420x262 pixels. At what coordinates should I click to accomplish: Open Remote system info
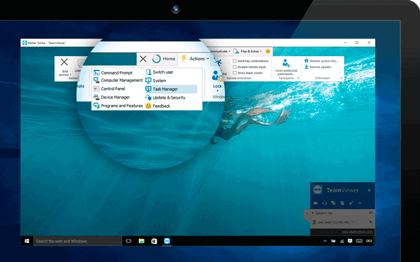[321, 61]
